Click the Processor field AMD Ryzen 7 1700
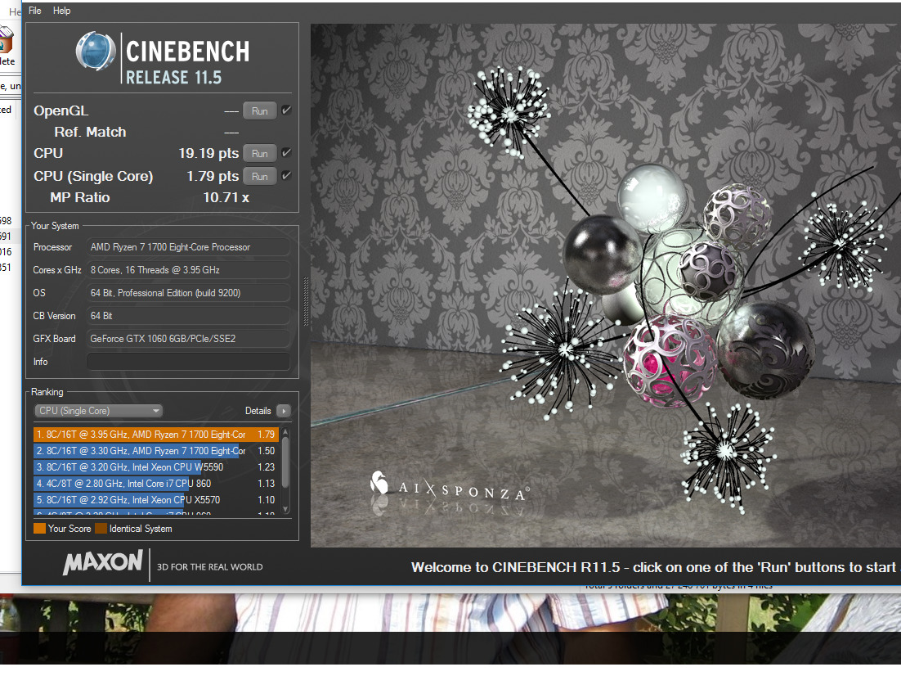901x676 pixels. pyautogui.click(x=189, y=247)
